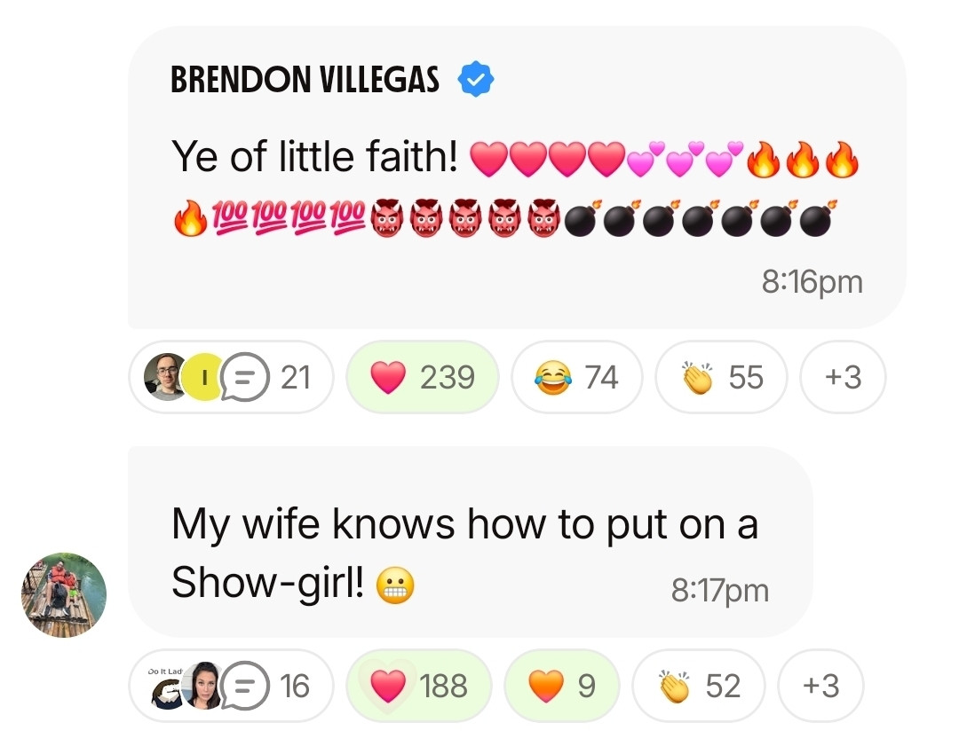
Task: Click the dark-haired woman replier avatar
Action: coord(206,686)
